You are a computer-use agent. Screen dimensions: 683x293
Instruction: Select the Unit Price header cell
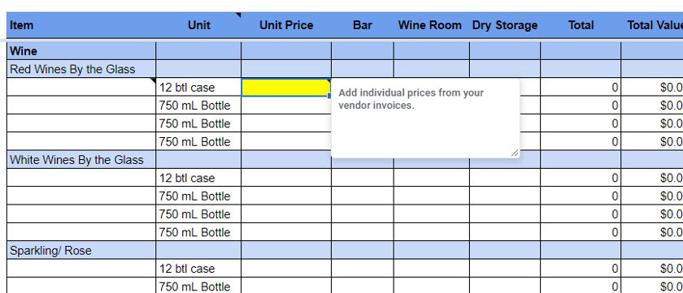[x=285, y=25]
